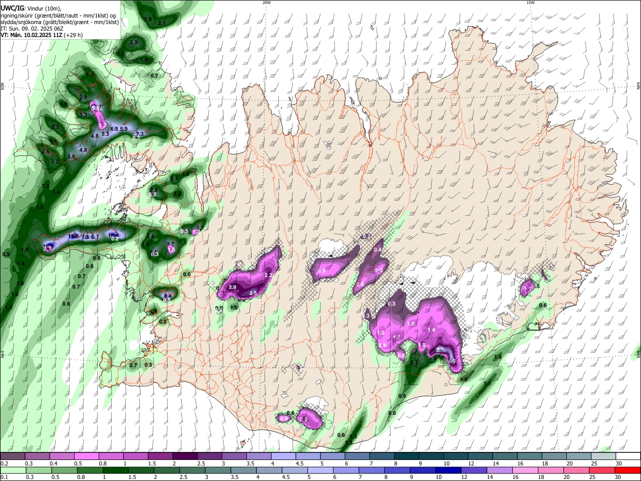This screenshot has height=481, width=641.
Task: Click the 'slydda/snjókoma' legend description line
Action: (x=60, y=22)
